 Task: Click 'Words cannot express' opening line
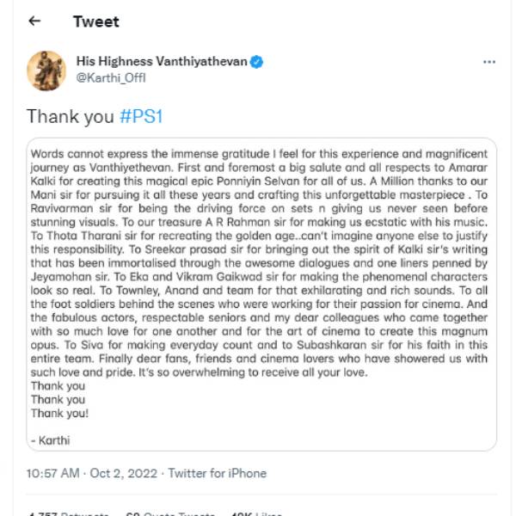[x=86, y=152]
